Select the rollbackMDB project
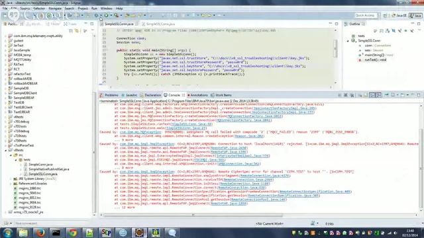 tap(23, 79)
